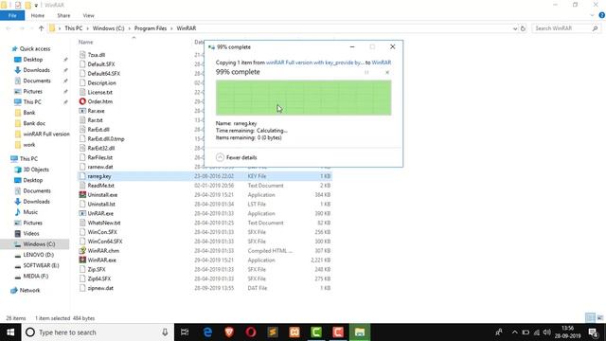606x341 pixels.
Task: Select the Rar.exe file icon
Action: click(x=82, y=111)
